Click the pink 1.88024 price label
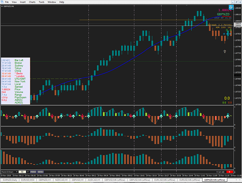Image resolution: width=242 pixels, height=183 pixels. [225, 10]
